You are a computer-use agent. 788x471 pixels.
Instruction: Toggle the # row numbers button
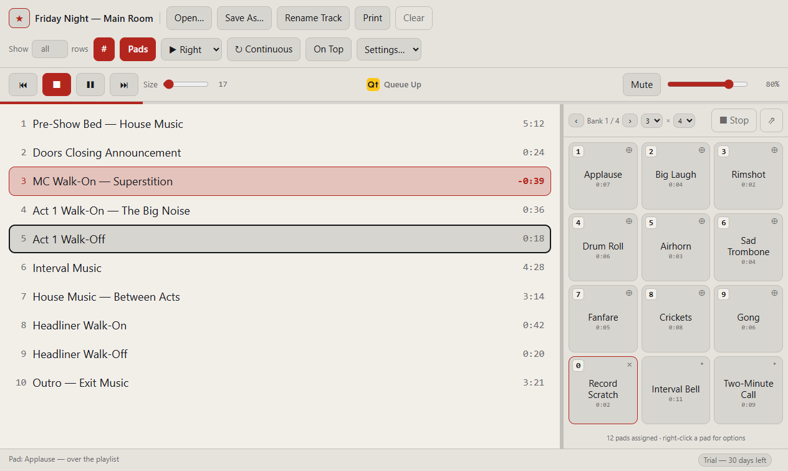pyautogui.click(x=104, y=49)
